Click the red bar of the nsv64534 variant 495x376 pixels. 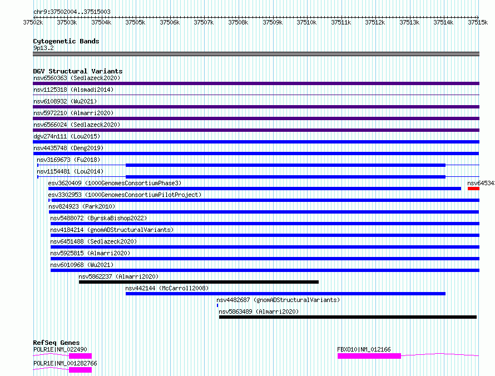[473, 189]
